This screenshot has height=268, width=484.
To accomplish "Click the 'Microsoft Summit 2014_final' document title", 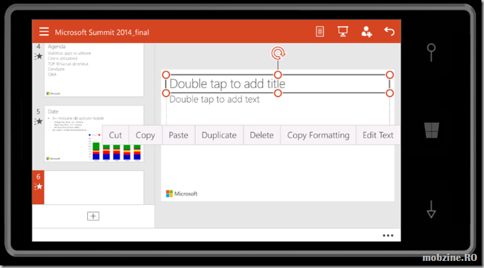I will tap(102, 32).
